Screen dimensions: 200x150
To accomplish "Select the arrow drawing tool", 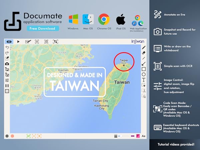I will (144, 64).
